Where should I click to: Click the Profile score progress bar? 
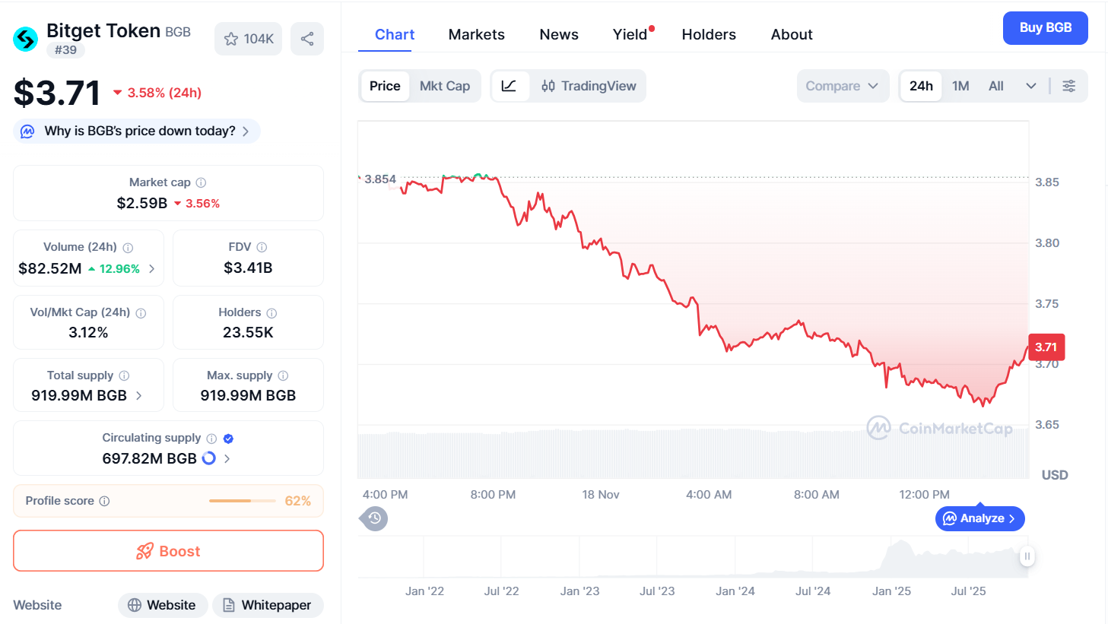click(242, 501)
